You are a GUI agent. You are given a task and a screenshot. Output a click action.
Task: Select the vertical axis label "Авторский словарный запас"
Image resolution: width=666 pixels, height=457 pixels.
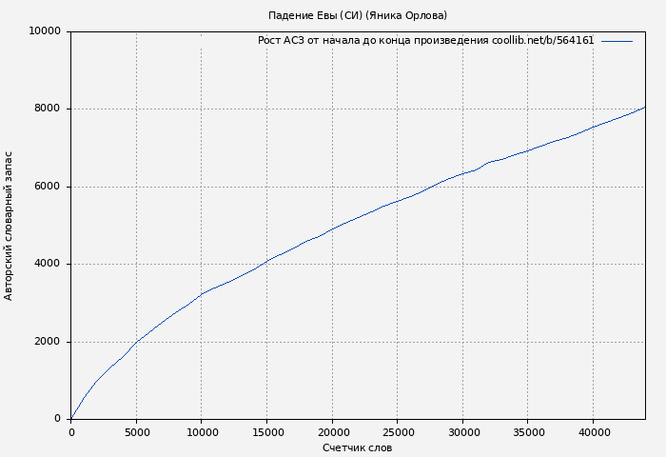[x=10, y=226]
